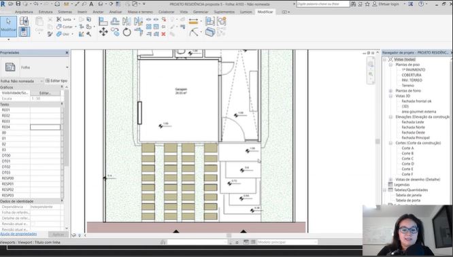
Task: Pick the Offset tool icon
Action: pyautogui.click(x=115, y=21)
